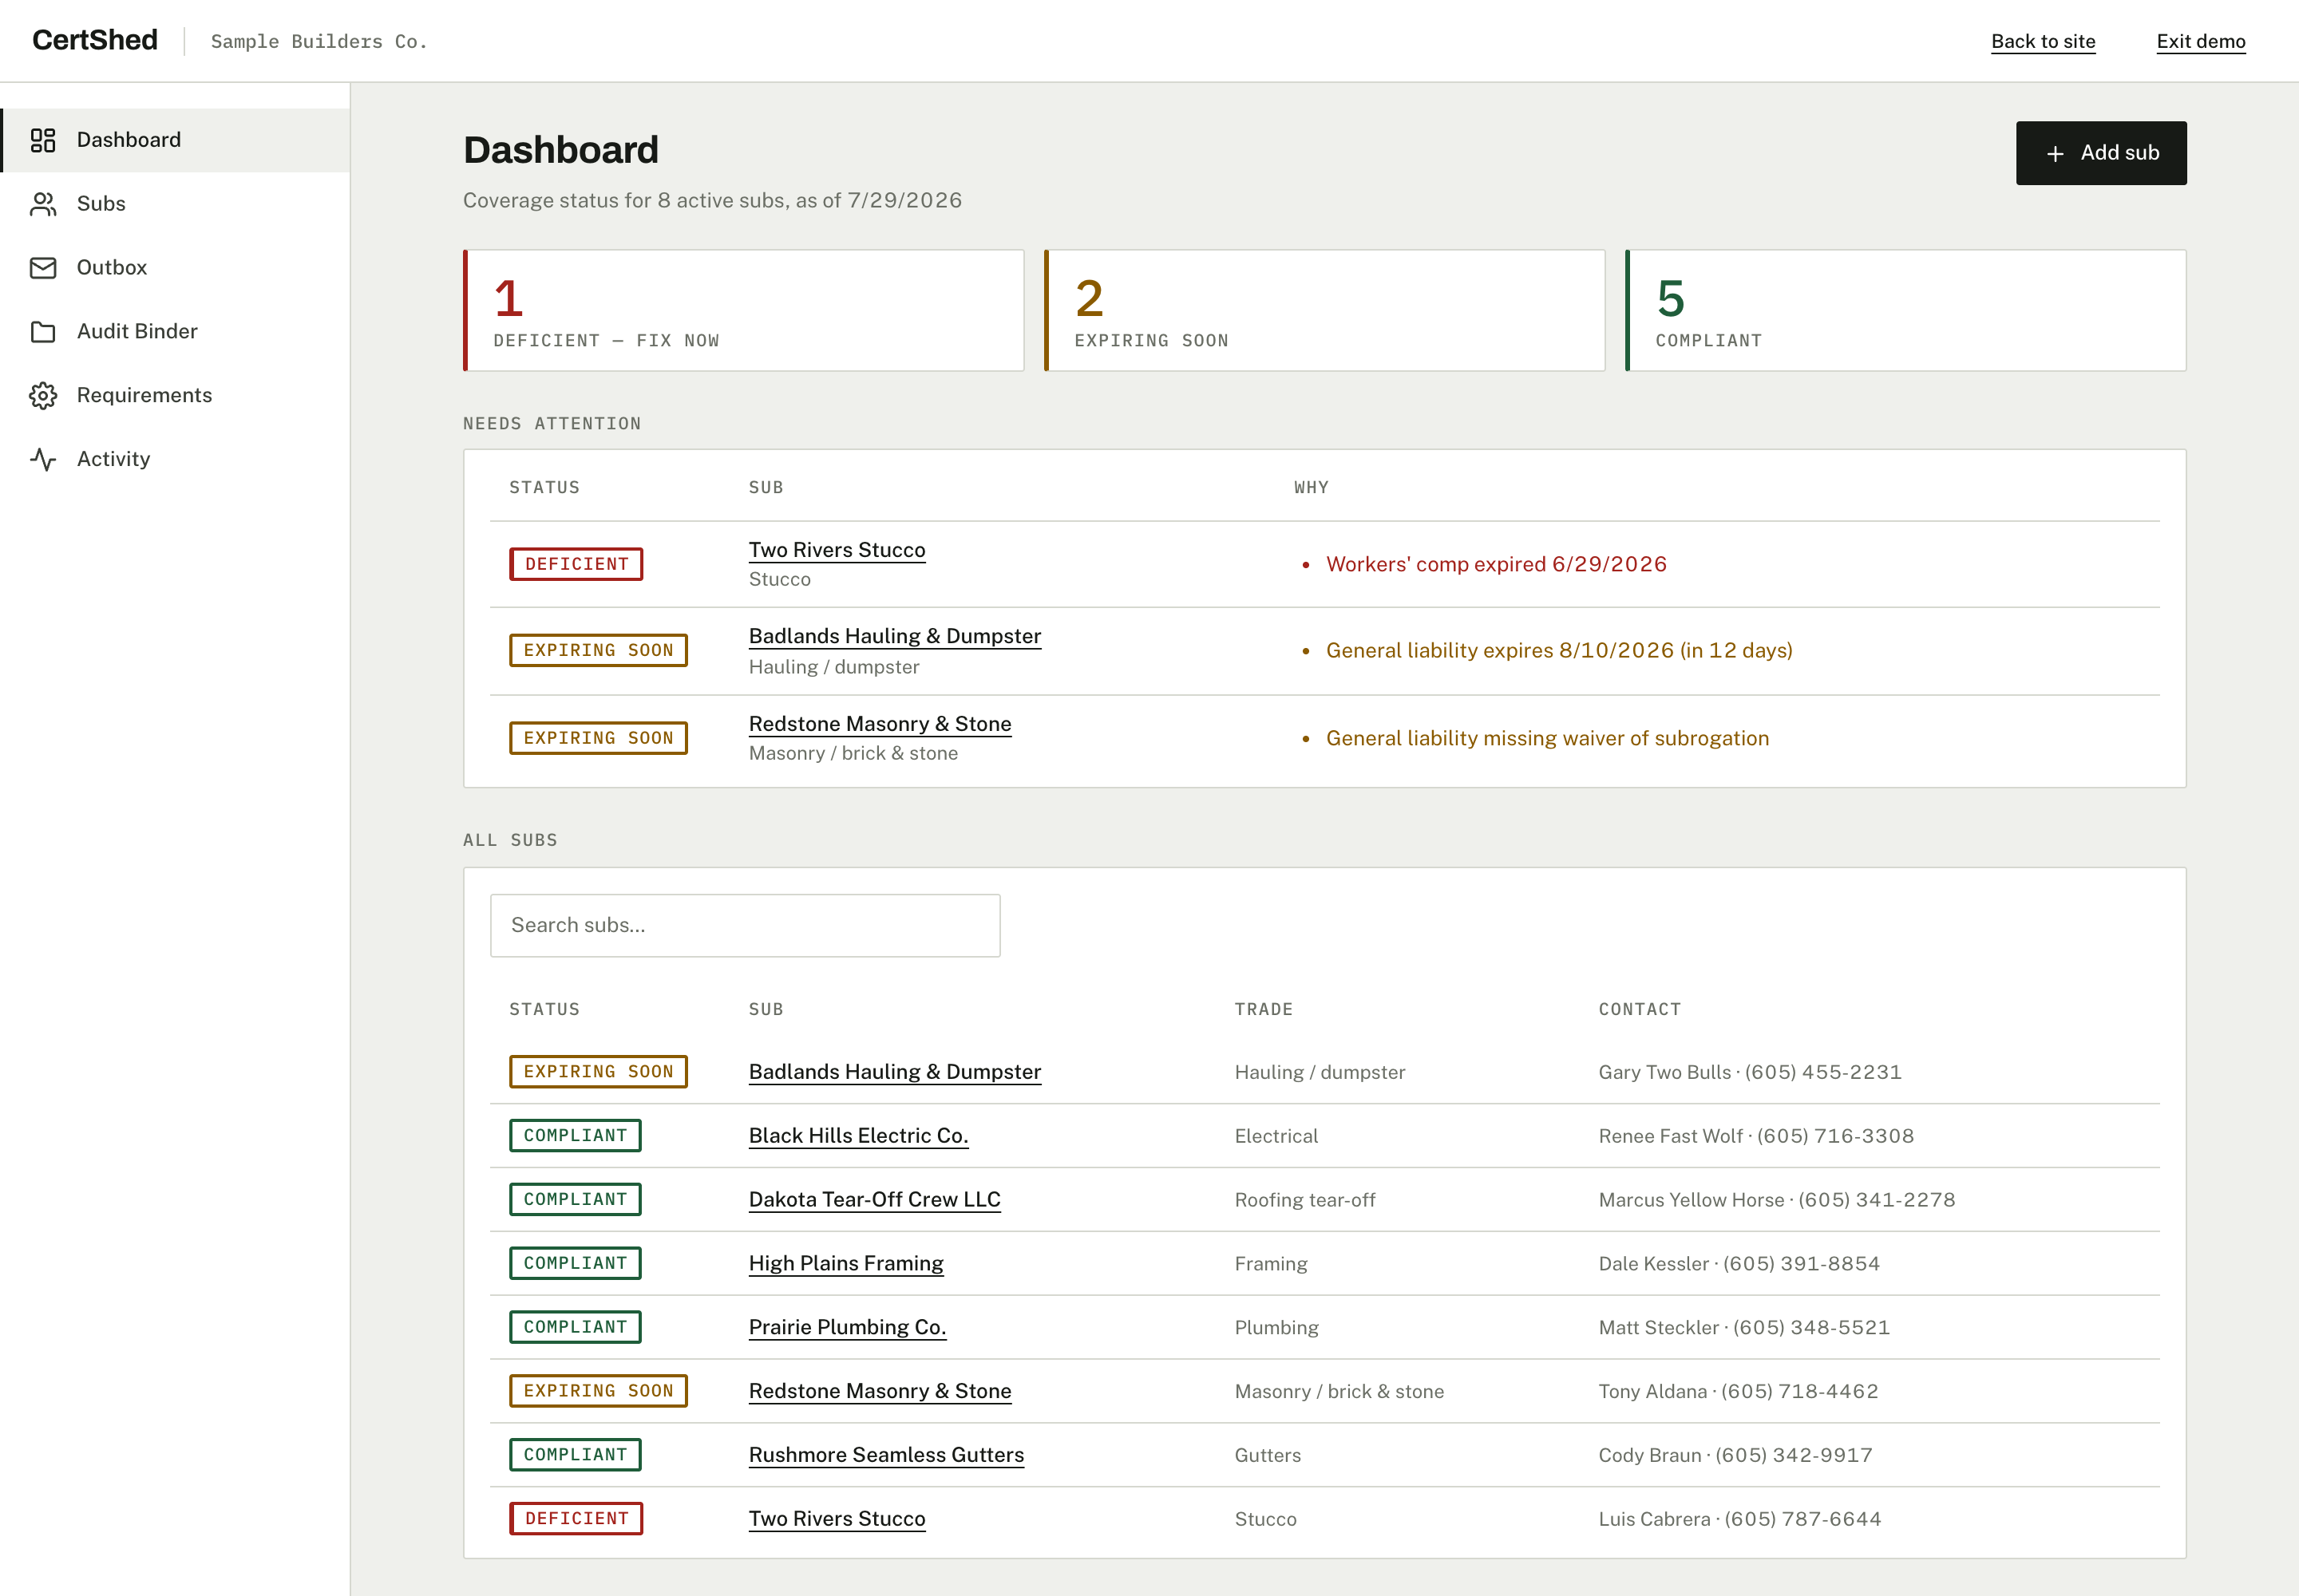Click contact 'Luis Cabrera · (605) 787-6644'
The image size is (2299, 1596).
(x=1739, y=1519)
